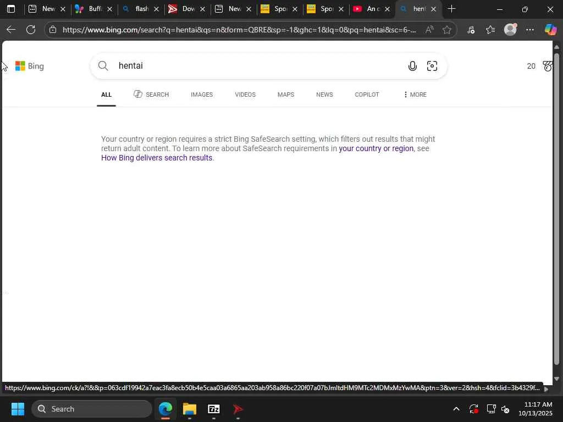Open the tab actions menu icon
This screenshot has height=422, width=563.
[x=11, y=9]
